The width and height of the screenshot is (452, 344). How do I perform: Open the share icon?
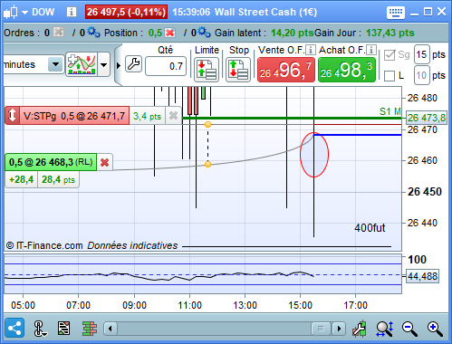[14, 328]
